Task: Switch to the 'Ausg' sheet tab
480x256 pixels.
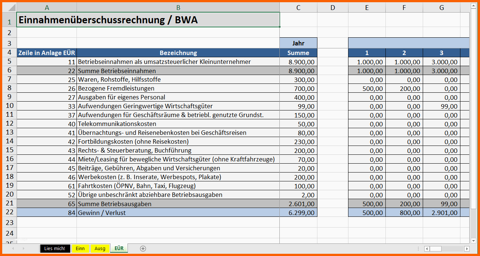Action: click(100, 249)
